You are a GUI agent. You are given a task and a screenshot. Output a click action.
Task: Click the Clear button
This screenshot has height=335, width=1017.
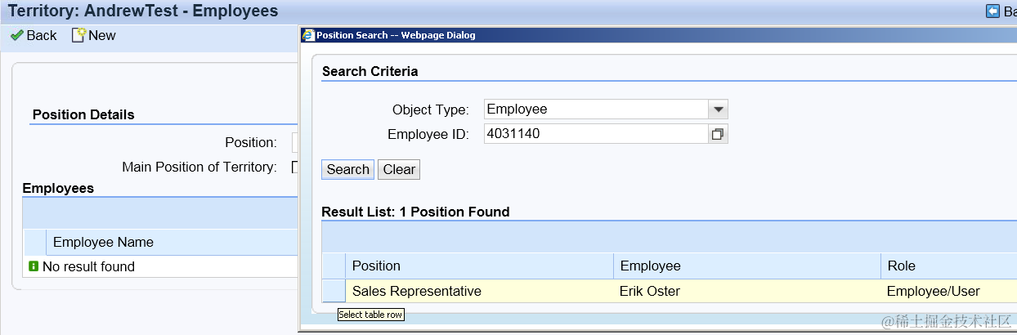(399, 170)
